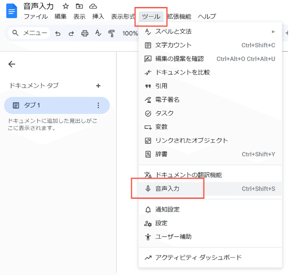Select 電子署名 menu item
291x275 pixels.
click(x=210, y=99)
